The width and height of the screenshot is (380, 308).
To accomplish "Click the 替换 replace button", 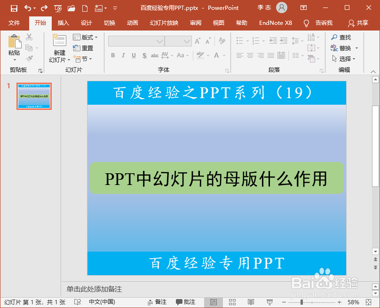I will tap(341, 48).
